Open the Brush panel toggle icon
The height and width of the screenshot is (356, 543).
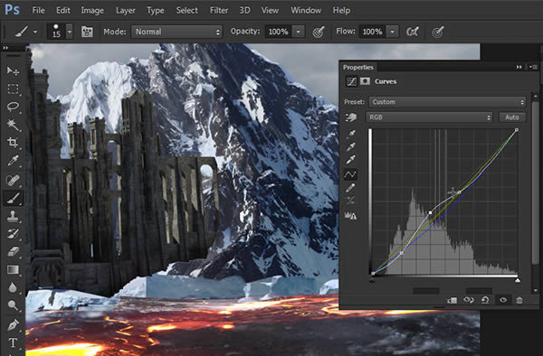pos(87,32)
